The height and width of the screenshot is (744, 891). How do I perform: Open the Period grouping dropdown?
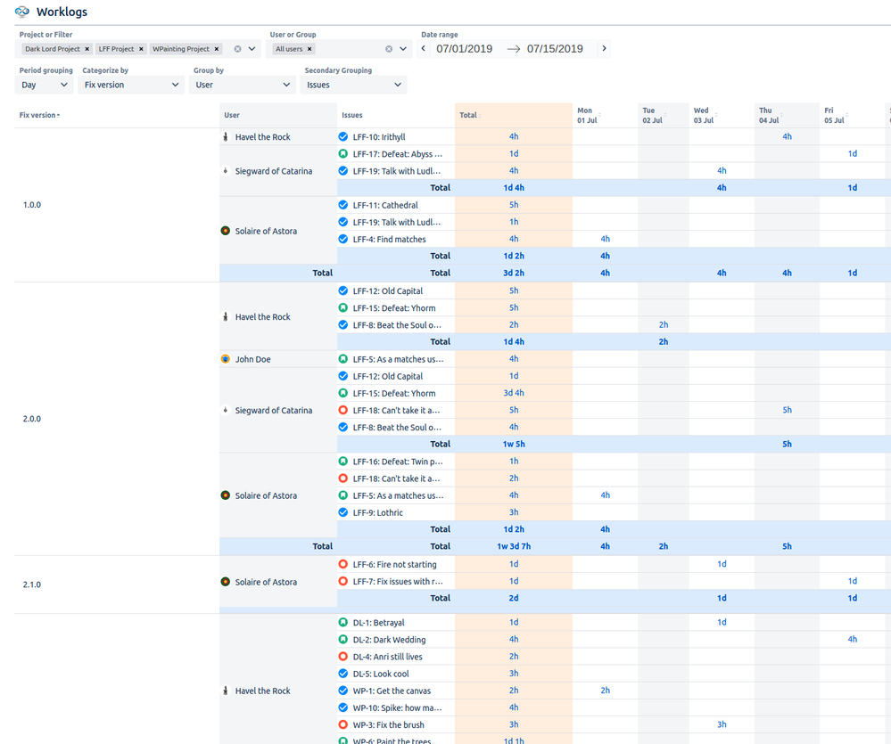coord(44,84)
